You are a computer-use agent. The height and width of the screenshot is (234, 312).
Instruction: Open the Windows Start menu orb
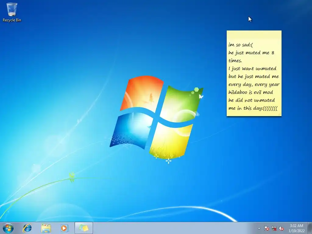8,228
